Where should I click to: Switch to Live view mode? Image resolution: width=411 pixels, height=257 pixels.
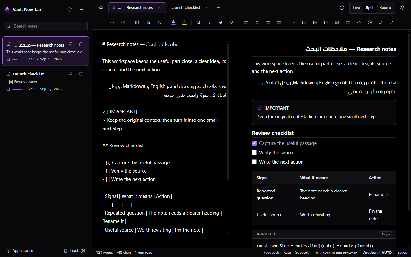point(356,8)
